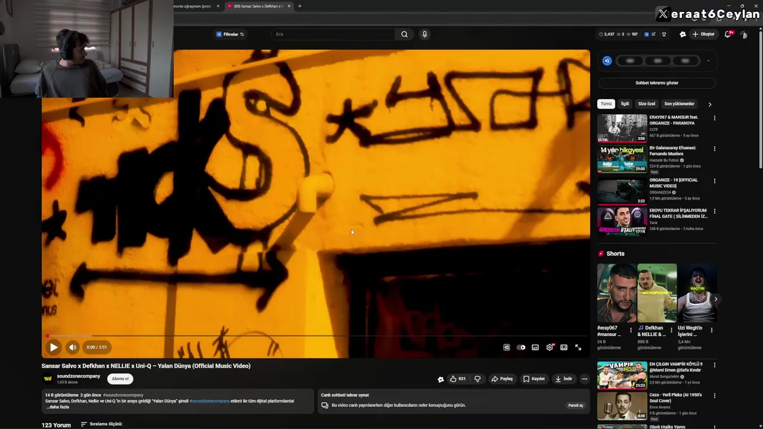
Task: Click the Paylaş share button
Action: [502, 379]
